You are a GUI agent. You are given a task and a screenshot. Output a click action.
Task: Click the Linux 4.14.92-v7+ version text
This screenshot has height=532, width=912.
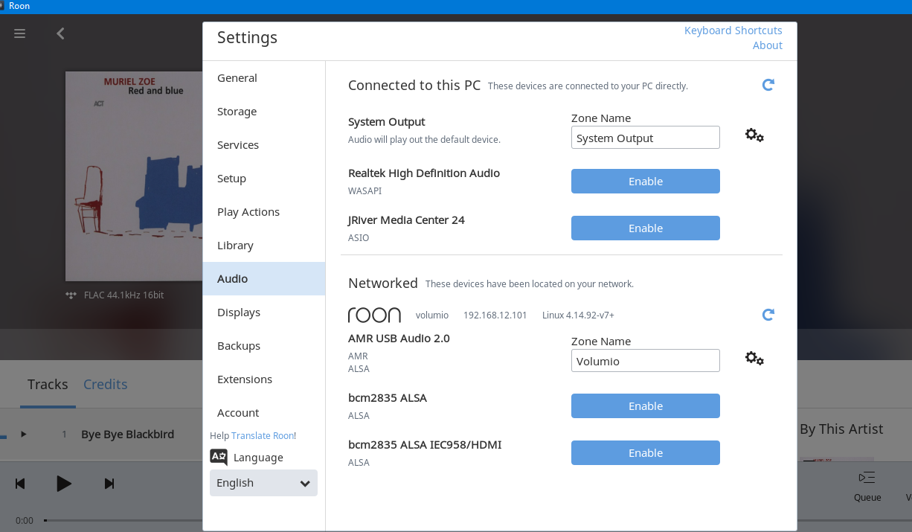point(578,315)
